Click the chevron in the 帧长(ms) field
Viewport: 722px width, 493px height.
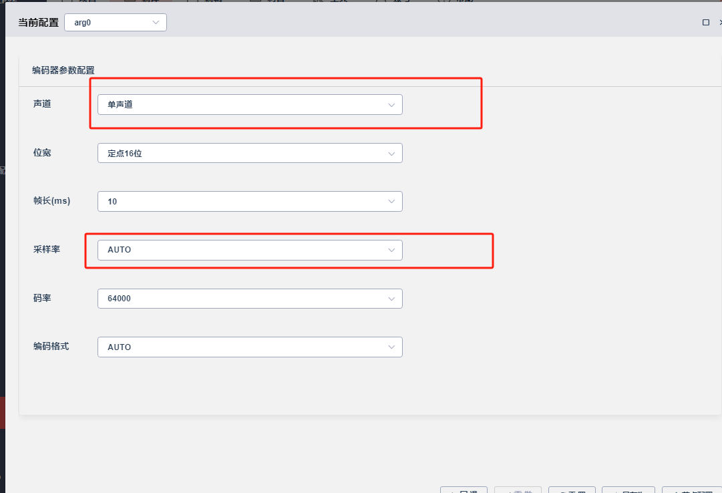coord(391,201)
